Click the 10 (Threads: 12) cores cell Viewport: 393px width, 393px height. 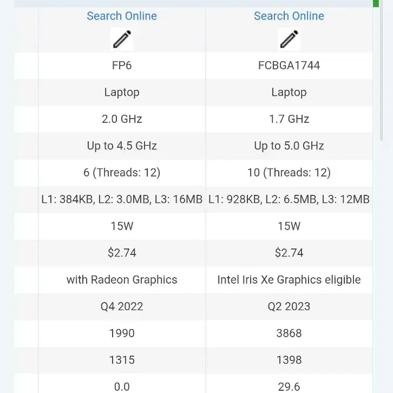point(289,173)
